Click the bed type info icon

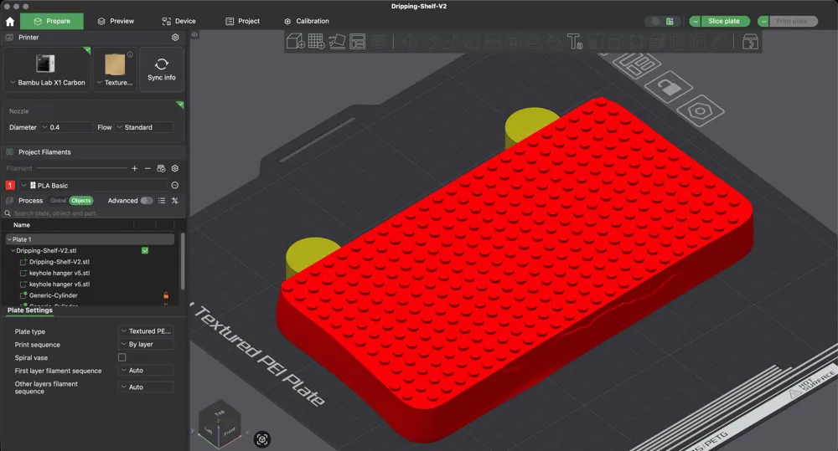(130, 54)
